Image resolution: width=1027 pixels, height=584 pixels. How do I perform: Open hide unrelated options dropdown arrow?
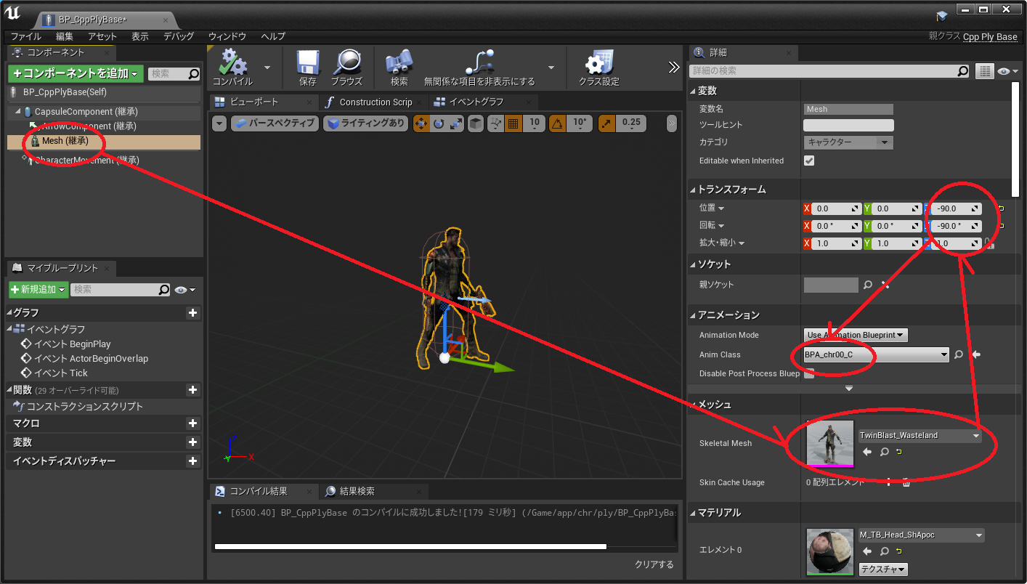551,67
